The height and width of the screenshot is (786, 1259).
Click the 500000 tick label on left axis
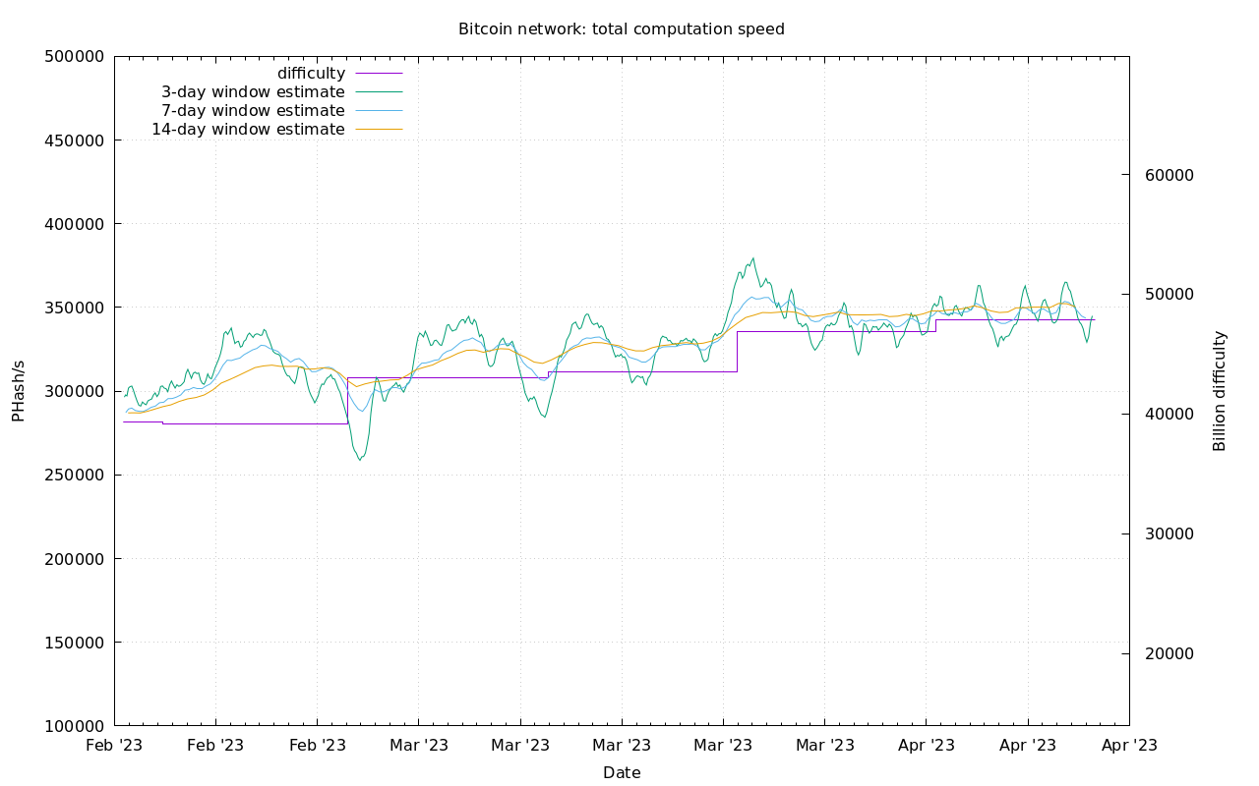[75, 56]
